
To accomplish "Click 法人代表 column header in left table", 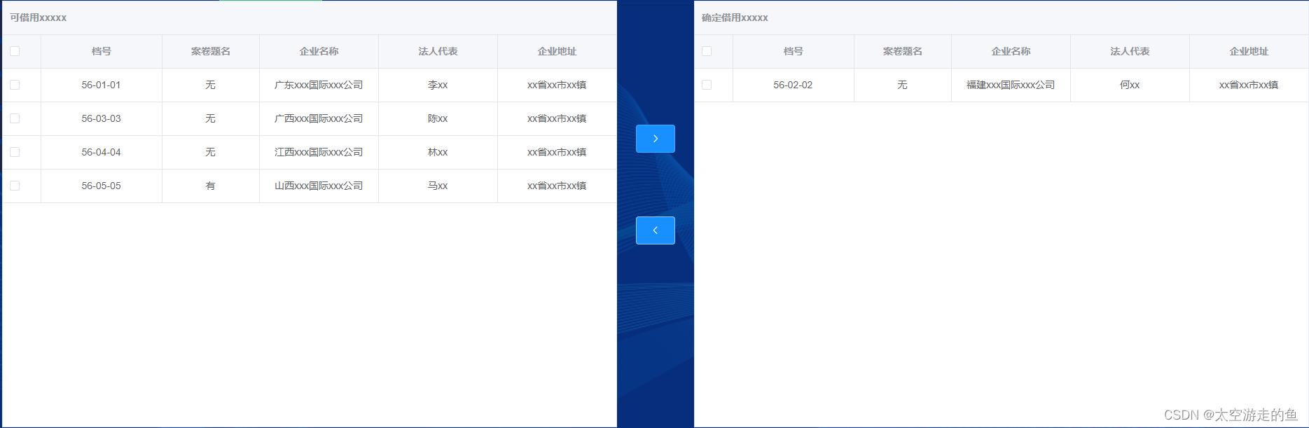I will pyautogui.click(x=438, y=51).
